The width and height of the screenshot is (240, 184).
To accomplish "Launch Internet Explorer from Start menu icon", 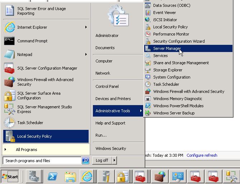I will [9, 27].
